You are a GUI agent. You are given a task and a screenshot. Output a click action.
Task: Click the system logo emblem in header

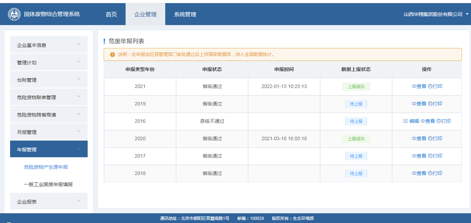pyautogui.click(x=14, y=14)
